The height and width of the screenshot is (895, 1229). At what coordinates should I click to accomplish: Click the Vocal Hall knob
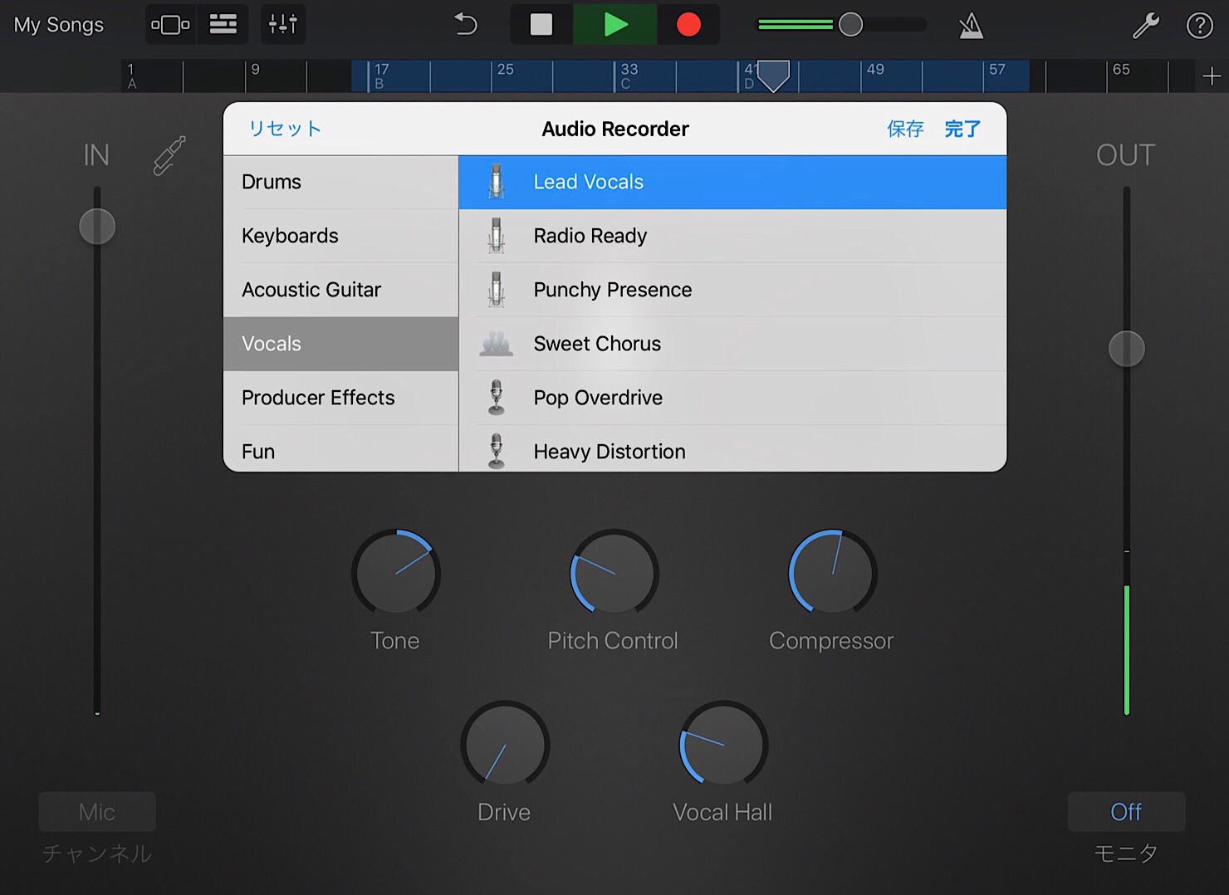point(723,745)
